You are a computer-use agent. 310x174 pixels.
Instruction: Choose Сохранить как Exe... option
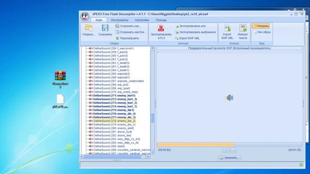pyautogui.click(x=131, y=32)
